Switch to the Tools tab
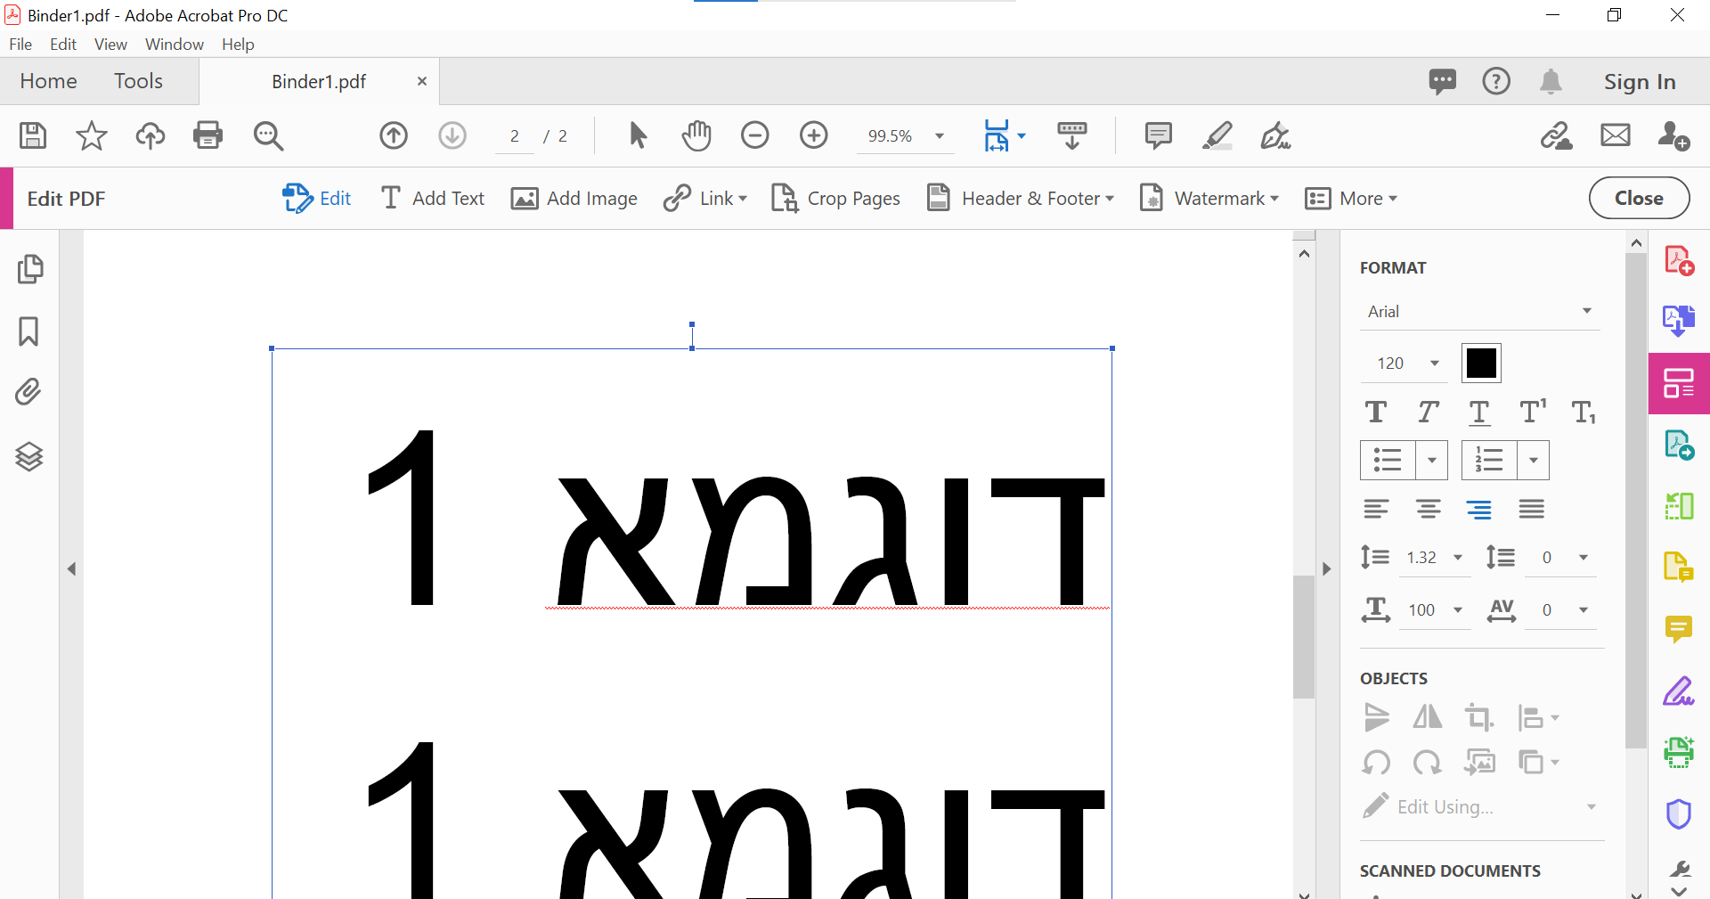 [x=138, y=81]
